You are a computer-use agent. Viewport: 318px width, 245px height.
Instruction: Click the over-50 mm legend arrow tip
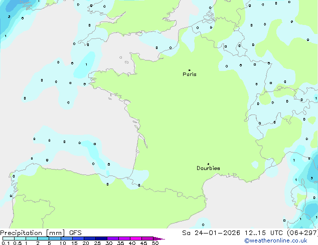pyautogui.click(x=159, y=238)
